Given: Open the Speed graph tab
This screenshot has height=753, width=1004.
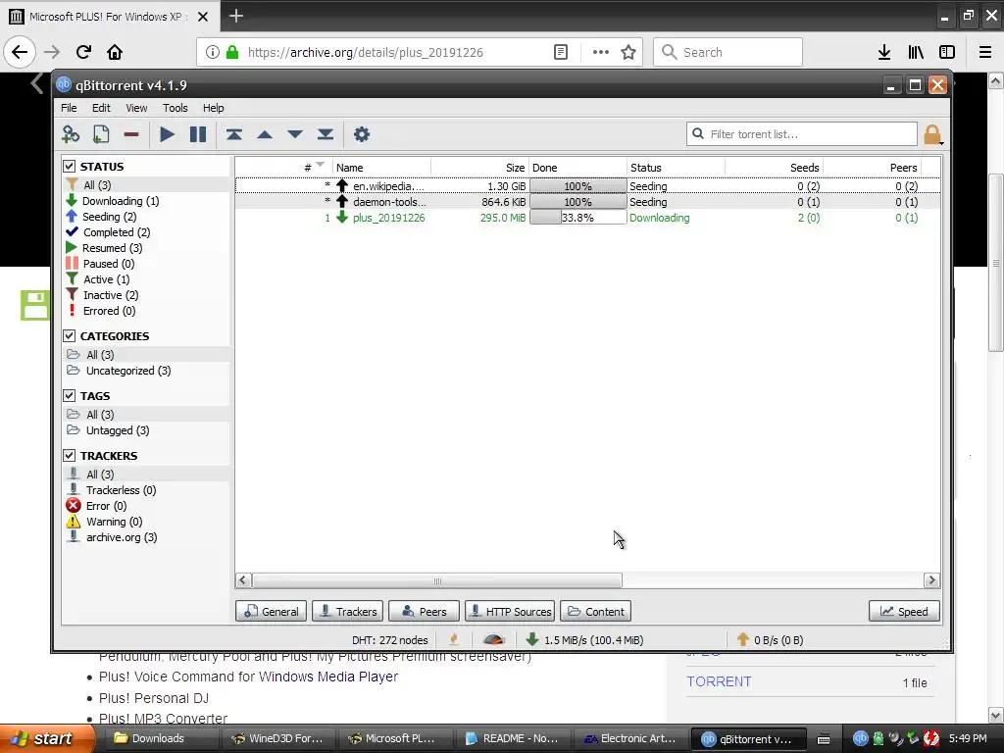Looking at the screenshot, I should coord(904,612).
